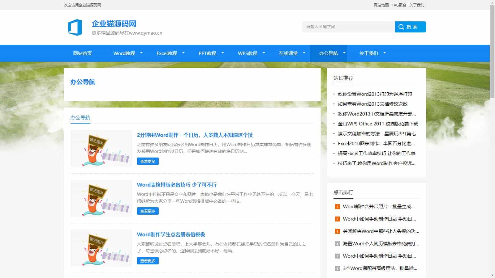
Task: Open Word邮件合并带照片 in 点击排行
Action: [379, 207]
